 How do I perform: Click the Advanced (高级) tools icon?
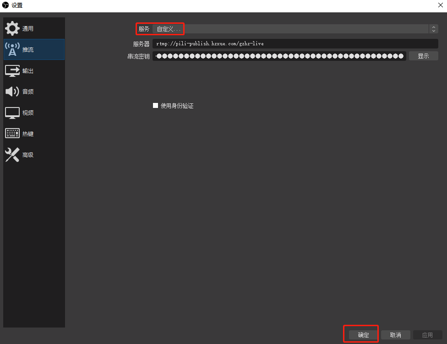(x=12, y=155)
